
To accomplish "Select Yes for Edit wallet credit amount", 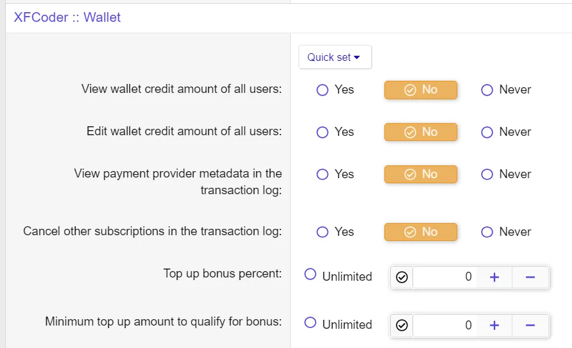I will click(322, 132).
